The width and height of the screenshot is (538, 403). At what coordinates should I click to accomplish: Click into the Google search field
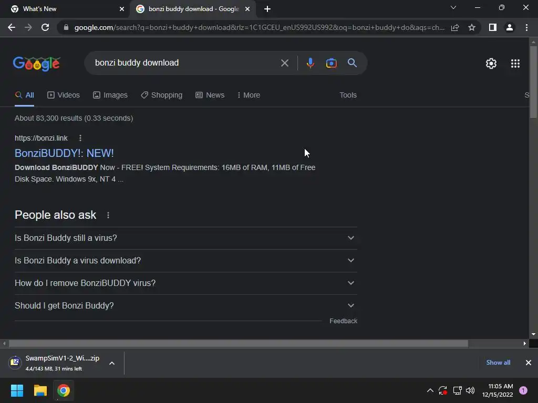pyautogui.click(x=185, y=63)
